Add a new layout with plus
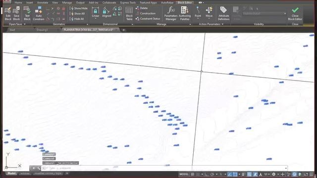Viewport: 317px width, 178px height. coord(67,174)
